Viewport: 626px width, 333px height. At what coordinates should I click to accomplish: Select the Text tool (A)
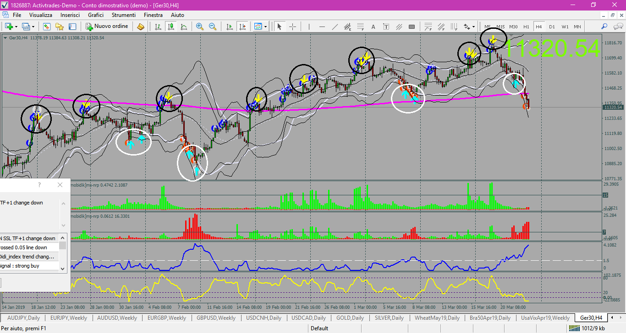tap(373, 27)
